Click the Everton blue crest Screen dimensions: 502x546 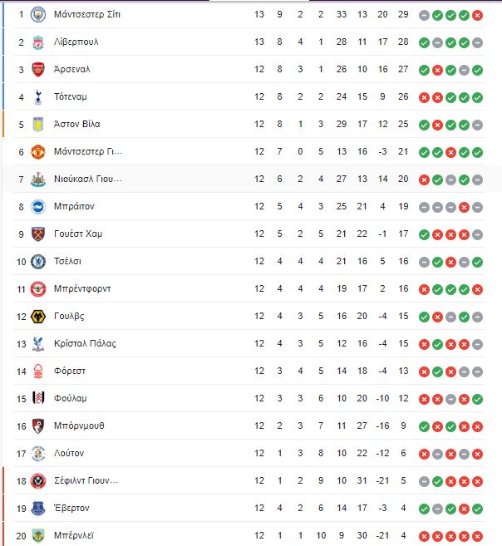pyautogui.click(x=38, y=509)
